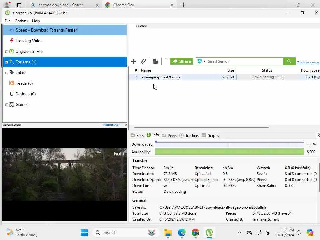Image resolution: width=320 pixels, height=240 pixels.
Task: Expand the Labels tree node
Action: 7,73
